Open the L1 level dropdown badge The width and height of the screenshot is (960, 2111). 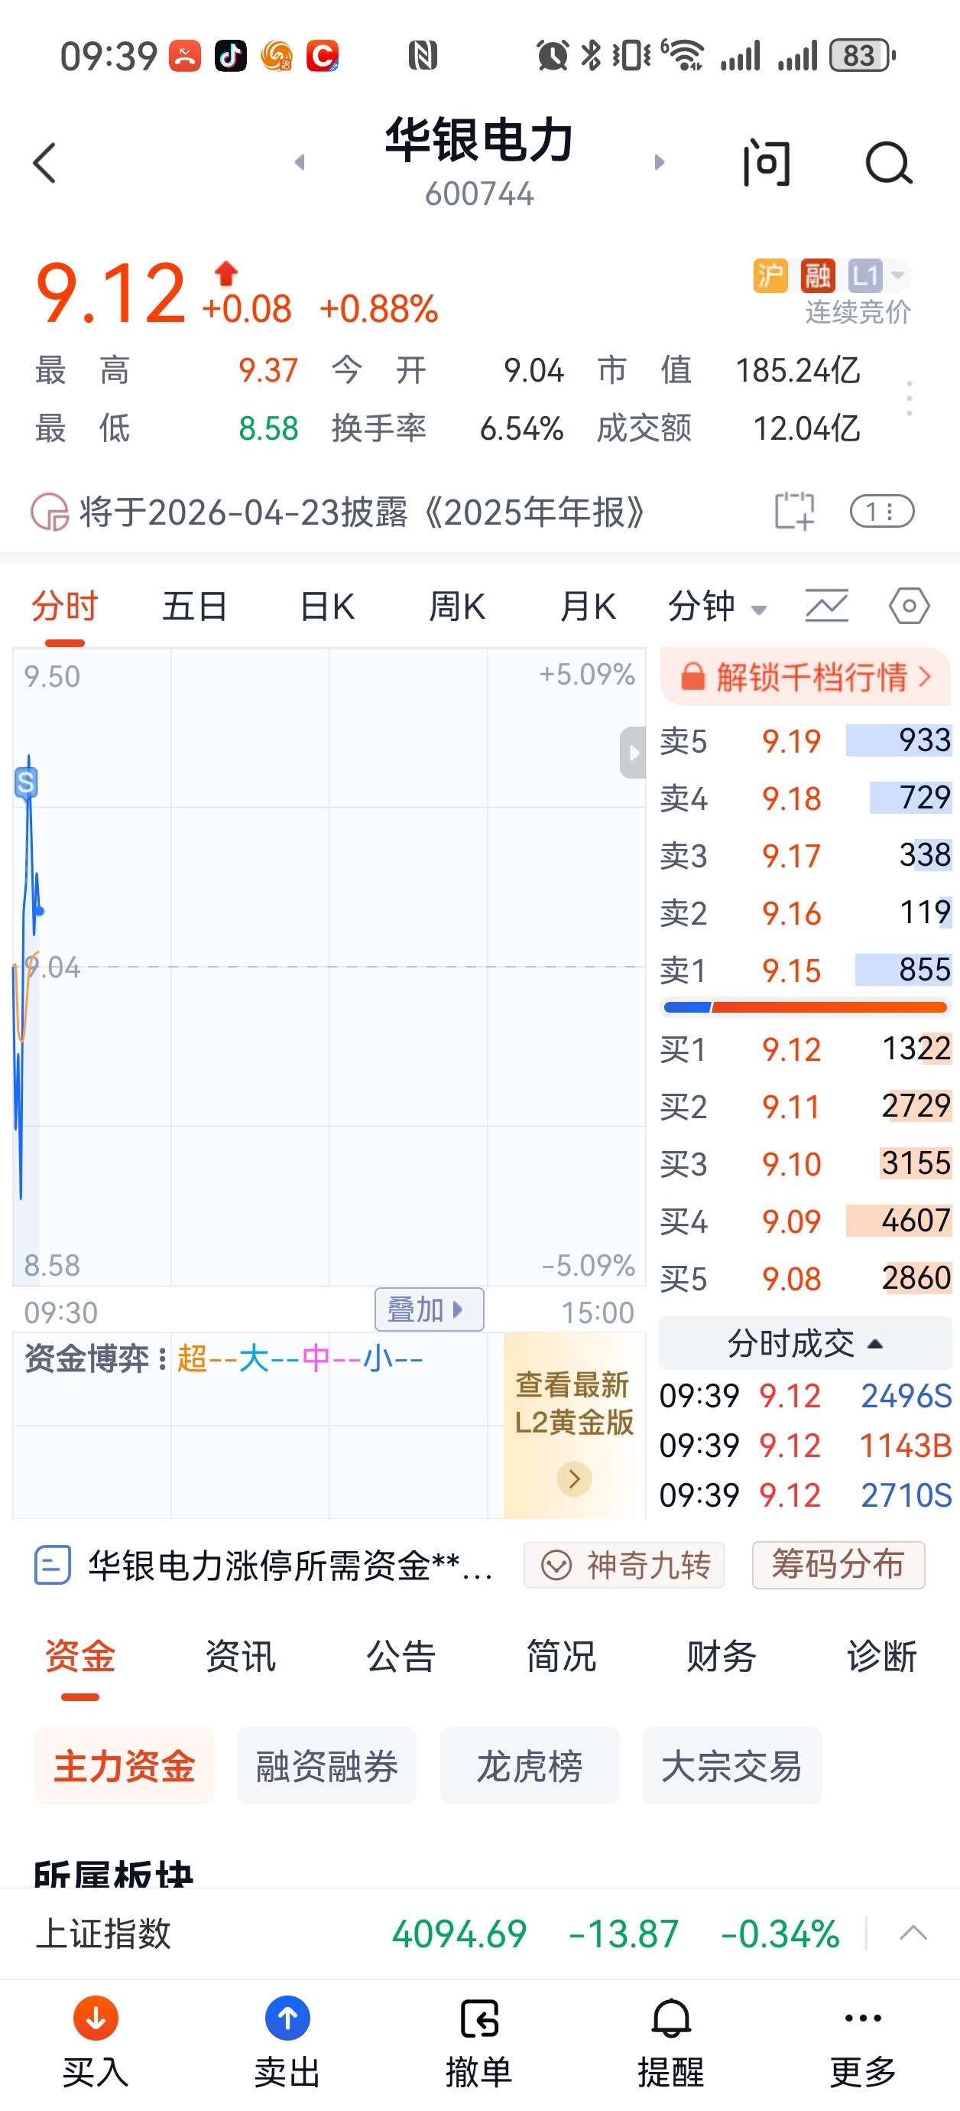(878, 275)
